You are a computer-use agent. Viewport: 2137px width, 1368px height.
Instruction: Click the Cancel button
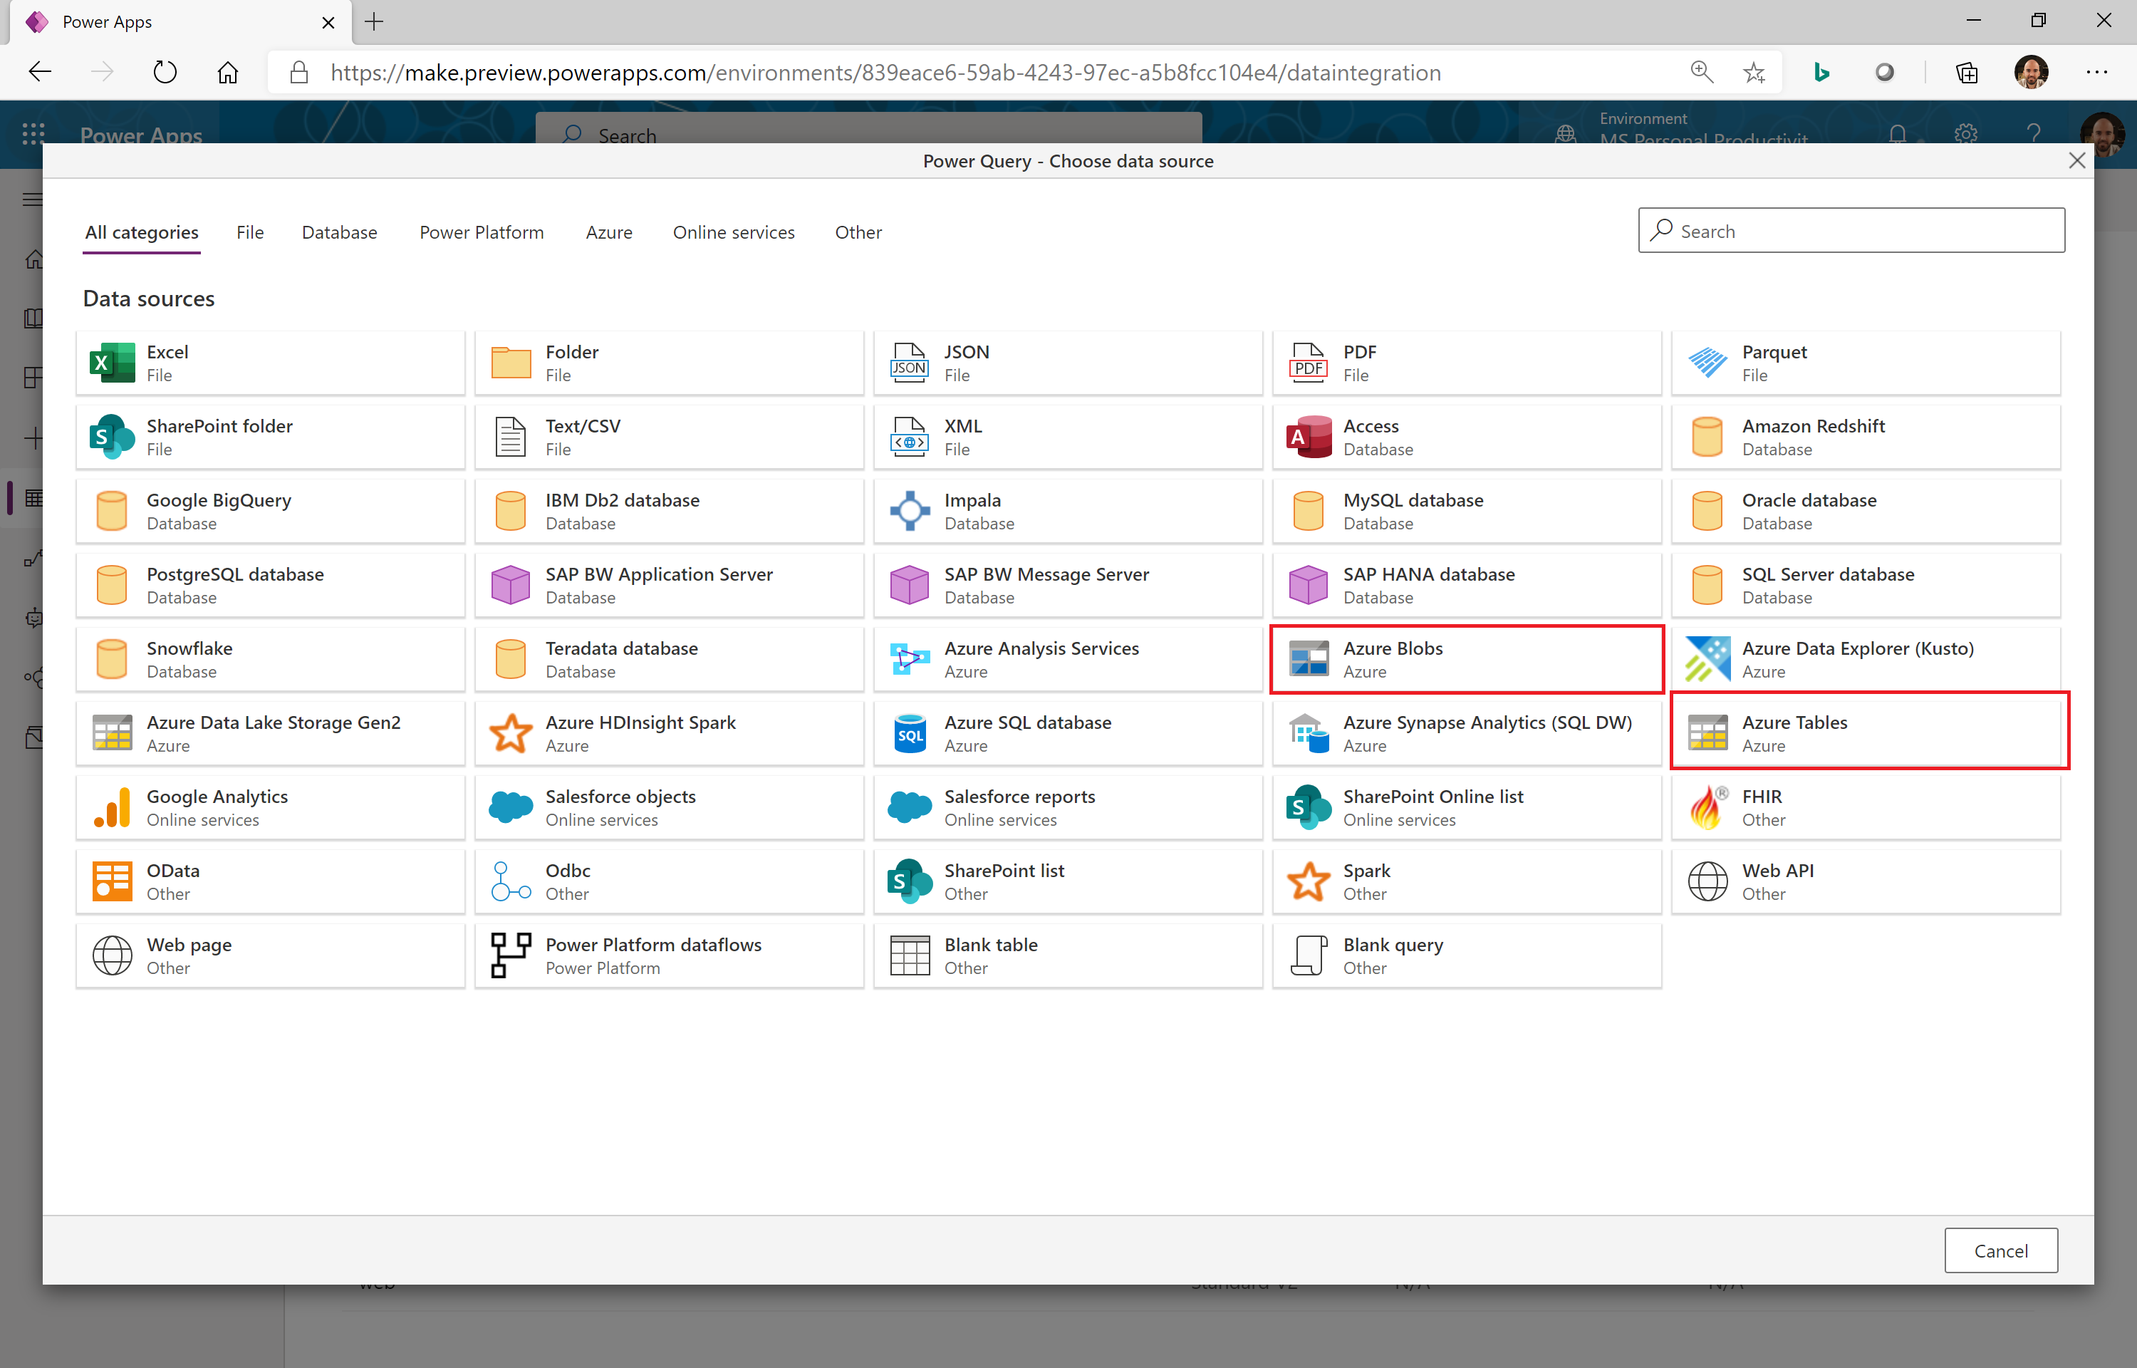2000,1250
